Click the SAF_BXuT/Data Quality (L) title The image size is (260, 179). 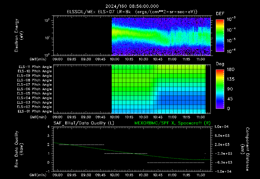[84, 123]
